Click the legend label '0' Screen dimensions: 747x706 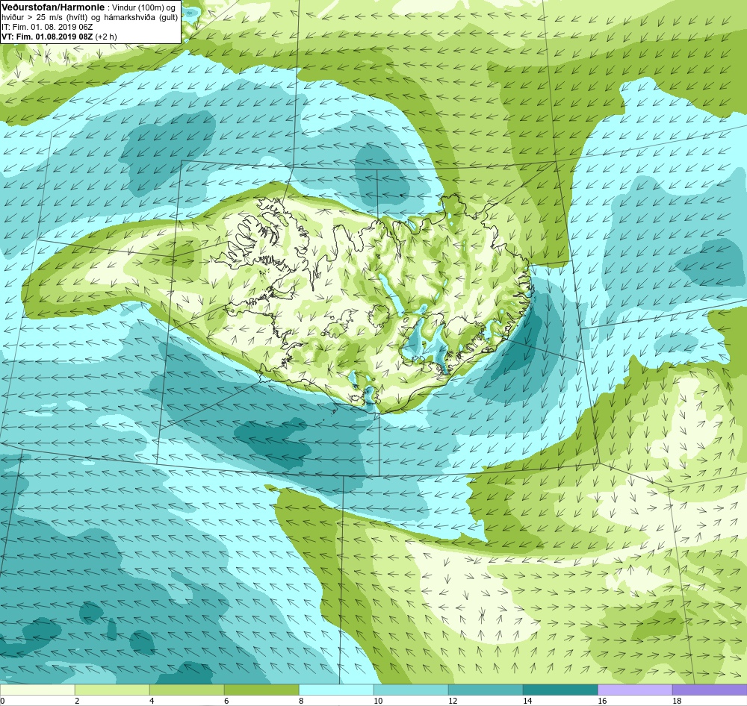(x=2, y=701)
